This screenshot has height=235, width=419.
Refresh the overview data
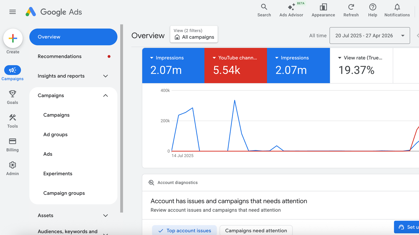[351, 10]
